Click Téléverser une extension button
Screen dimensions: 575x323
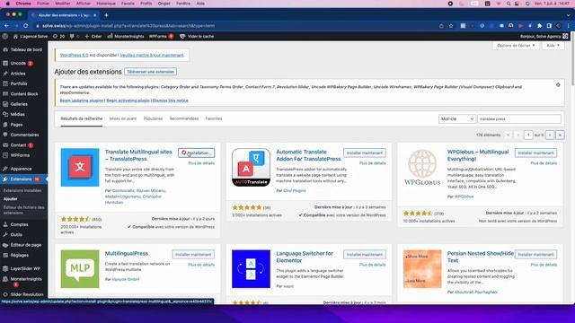coord(150,72)
